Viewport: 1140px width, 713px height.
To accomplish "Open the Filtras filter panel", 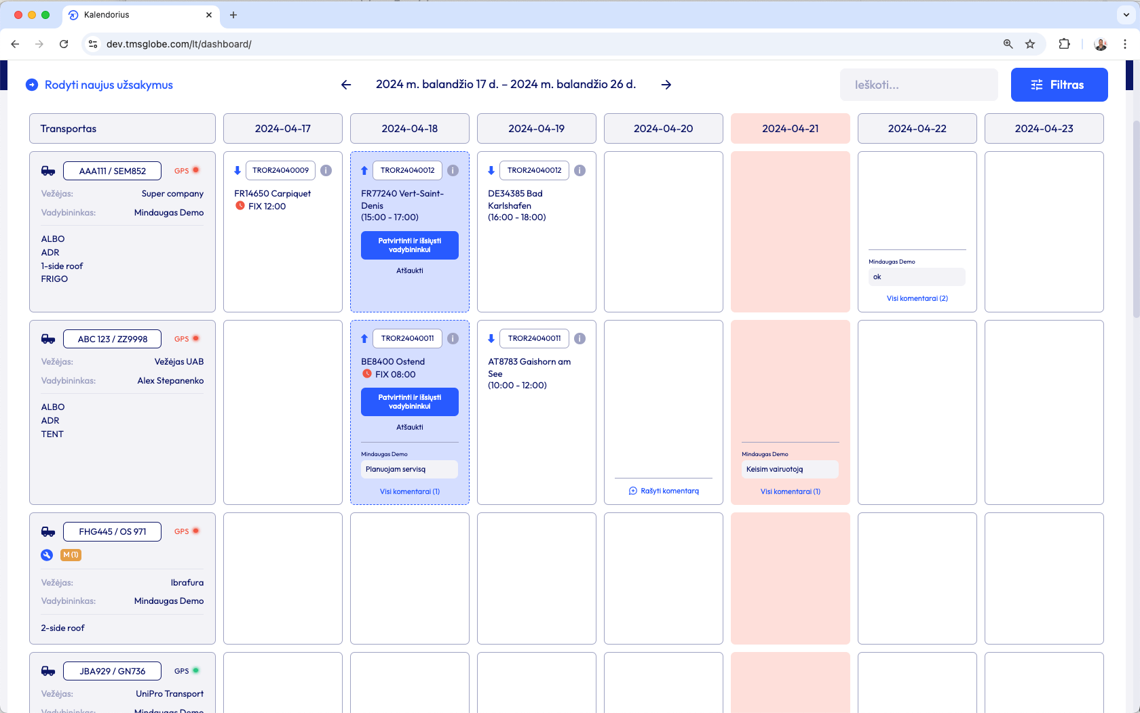I will click(x=1059, y=85).
